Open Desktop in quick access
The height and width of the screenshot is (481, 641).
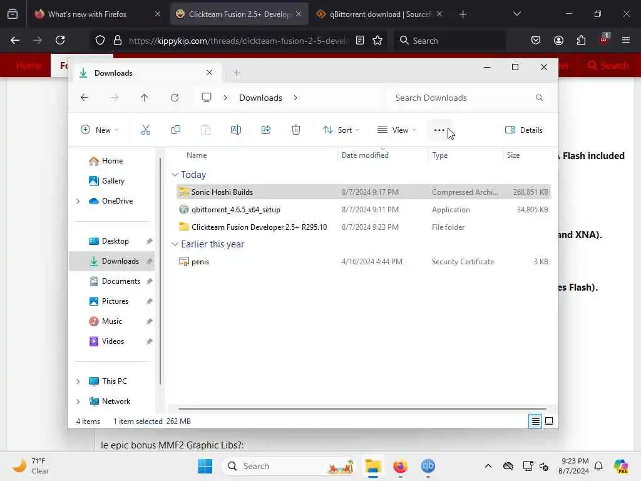(115, 241)
